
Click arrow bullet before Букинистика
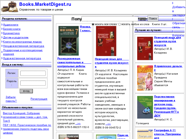click(2, 33)
